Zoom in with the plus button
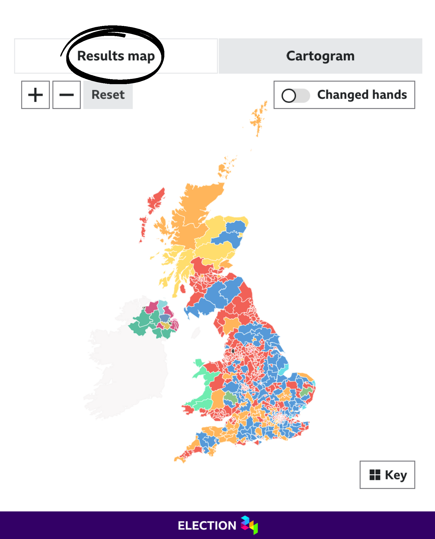Viewport: 435px width, 539px height. (x=35, y=95)
